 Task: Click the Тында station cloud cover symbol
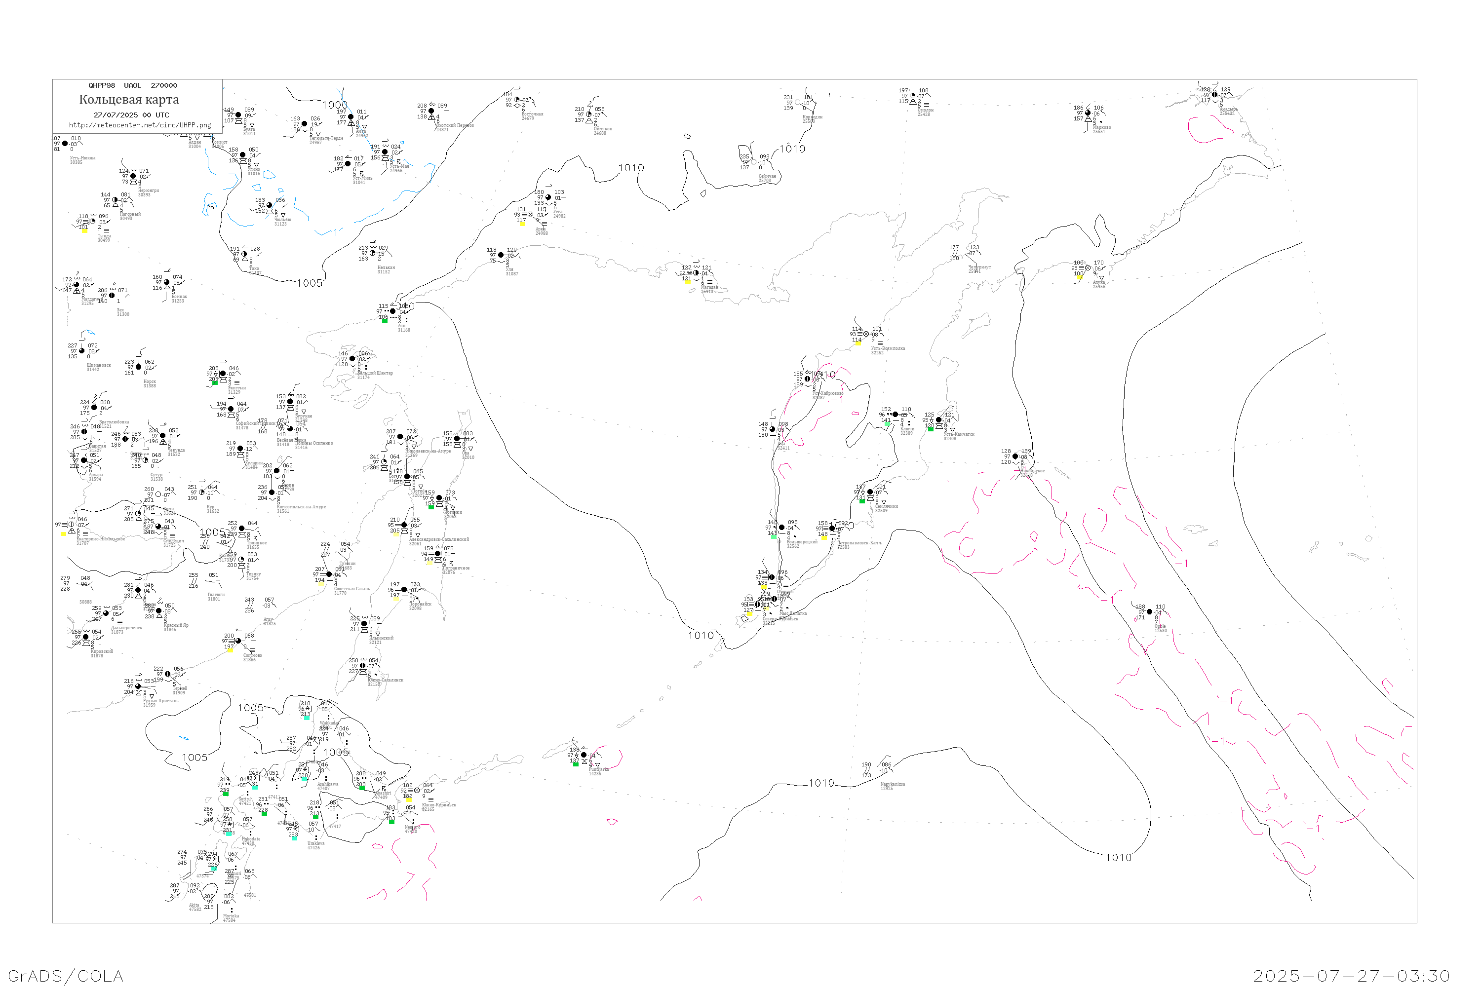pyautogui.click(x=93, y=222)
